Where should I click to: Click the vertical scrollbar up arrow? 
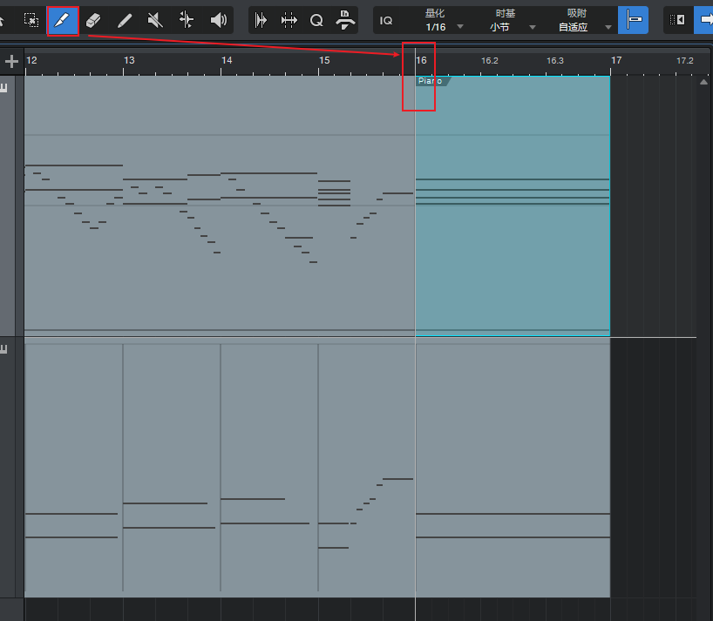[704, 82]
